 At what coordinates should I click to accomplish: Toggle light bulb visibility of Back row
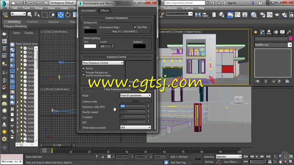click(22, 48)
